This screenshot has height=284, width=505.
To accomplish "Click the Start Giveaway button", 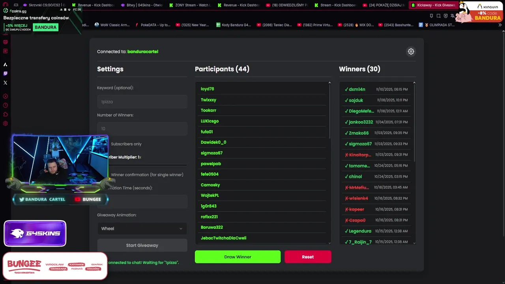I will [142, 245].
